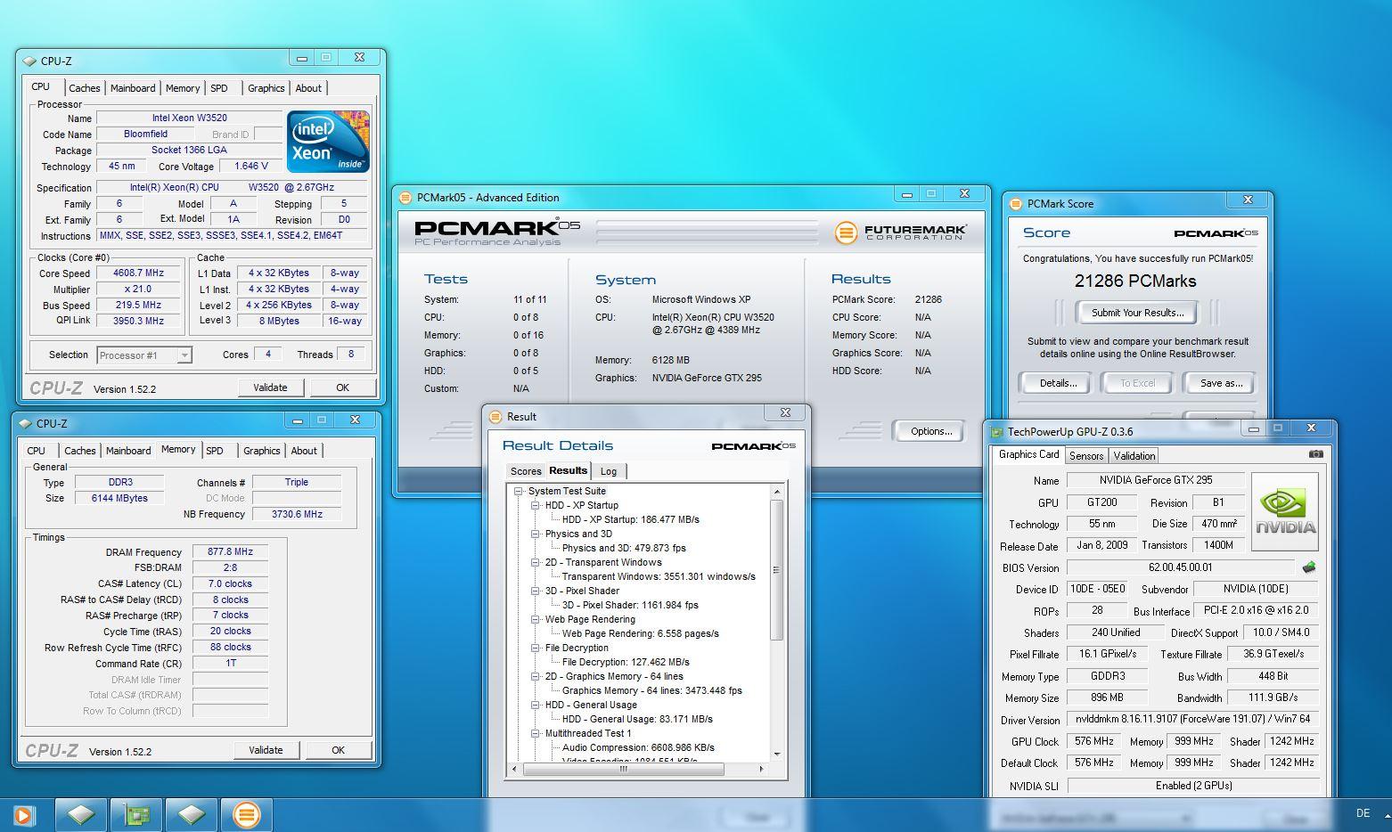Click Submit Your Results button

(1137, 313)
